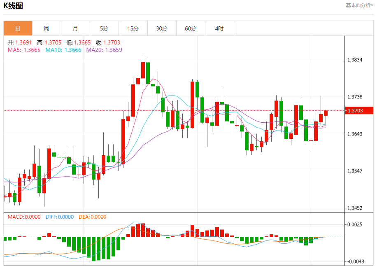Open the 4时 interval tab
The image size is (377, 266).
[219, 28]
